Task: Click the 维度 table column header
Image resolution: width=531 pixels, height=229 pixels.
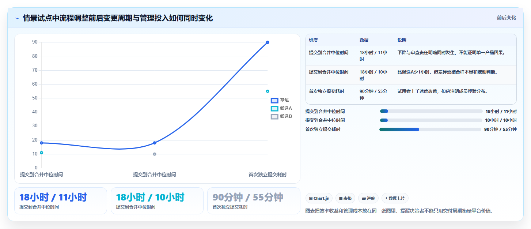Action: pyautogui.click(x=313, y=40)
